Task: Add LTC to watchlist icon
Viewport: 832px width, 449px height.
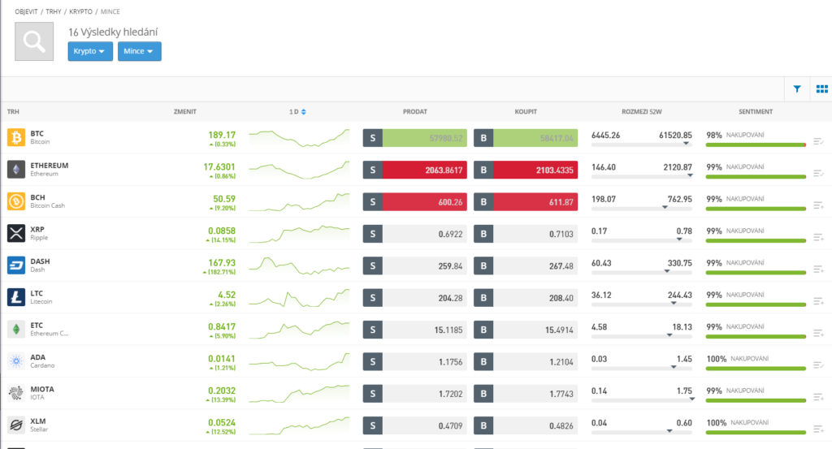Action: [x=818, y=301]
